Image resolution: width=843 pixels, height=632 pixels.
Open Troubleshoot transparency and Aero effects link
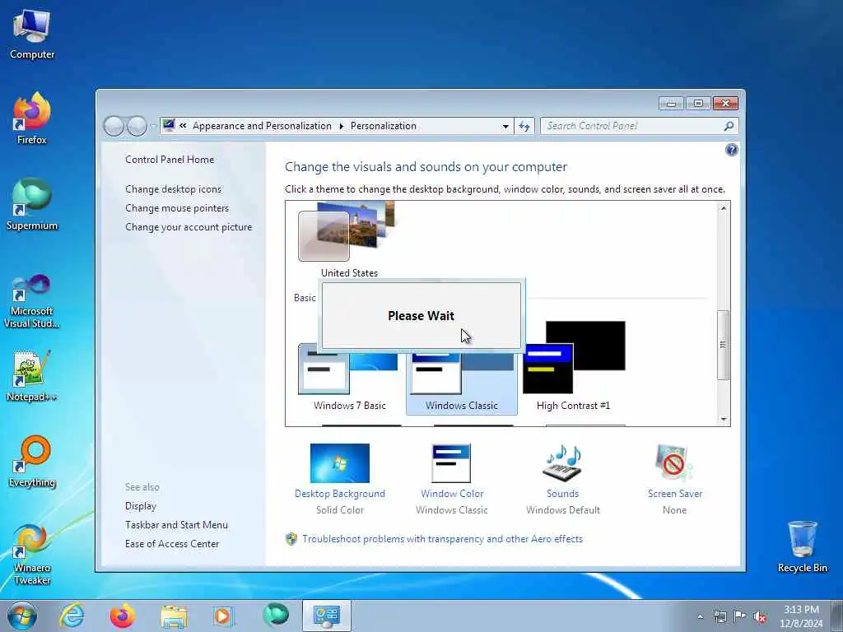pyautogui.click(x=442, y=539)
